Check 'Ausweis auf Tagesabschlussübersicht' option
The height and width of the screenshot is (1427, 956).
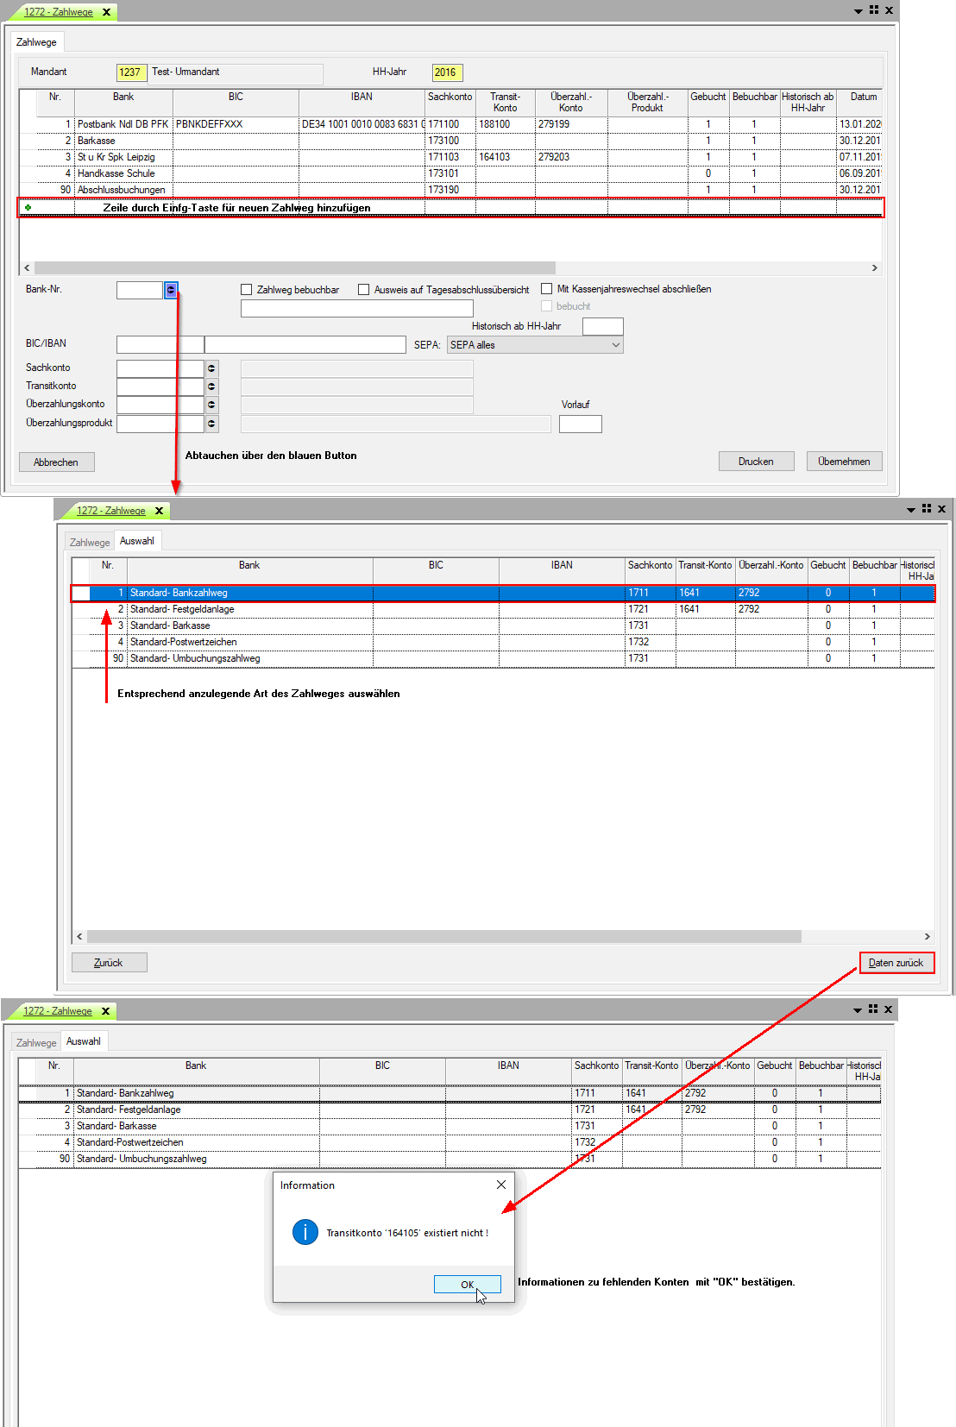click(364, 290)
